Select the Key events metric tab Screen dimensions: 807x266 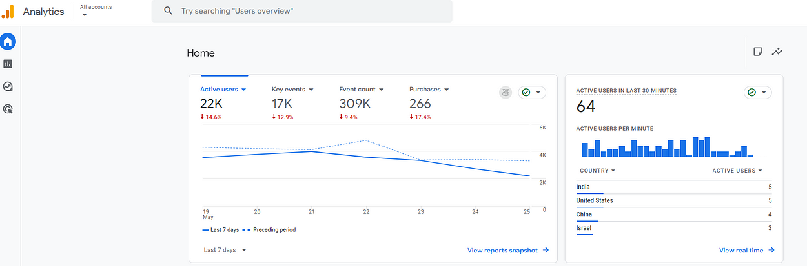[x=292, y=90]
